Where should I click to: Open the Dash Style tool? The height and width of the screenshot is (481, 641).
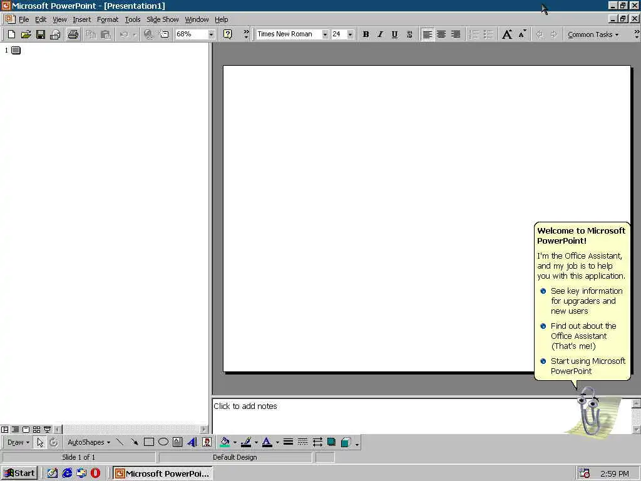(302, 442)
